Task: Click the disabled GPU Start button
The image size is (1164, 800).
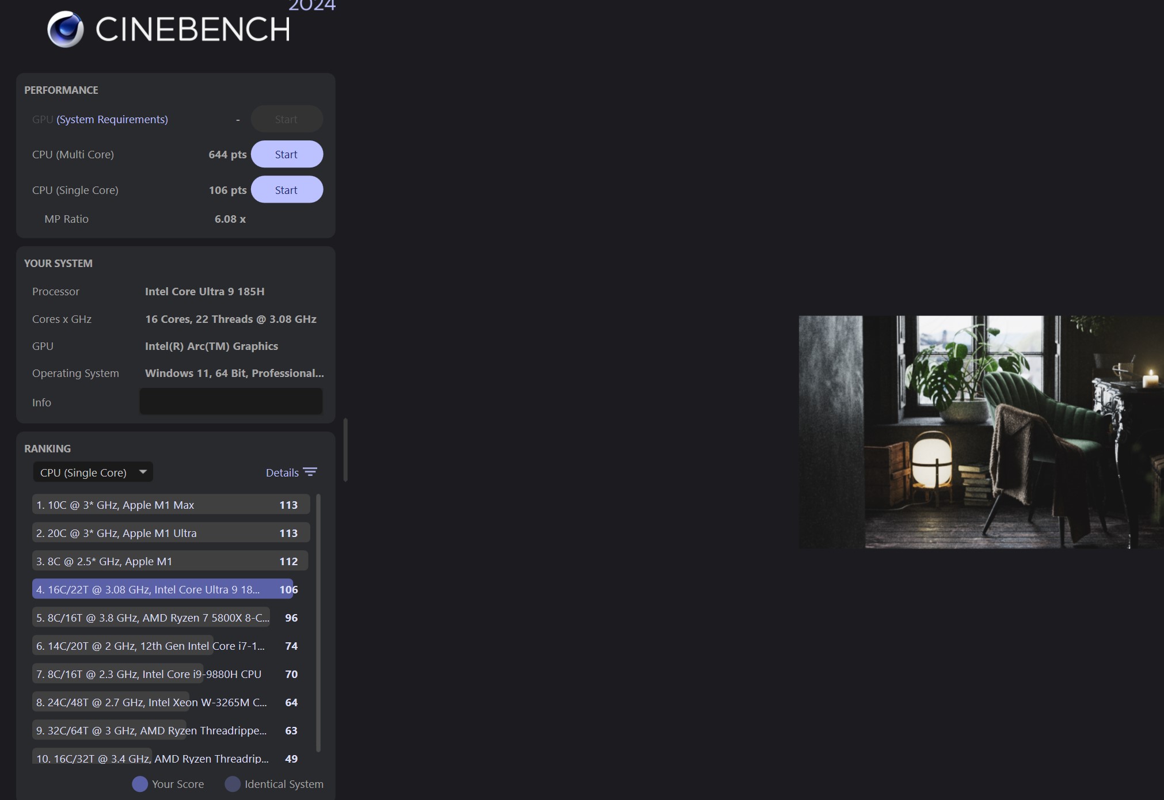Action: pos(287,119)
